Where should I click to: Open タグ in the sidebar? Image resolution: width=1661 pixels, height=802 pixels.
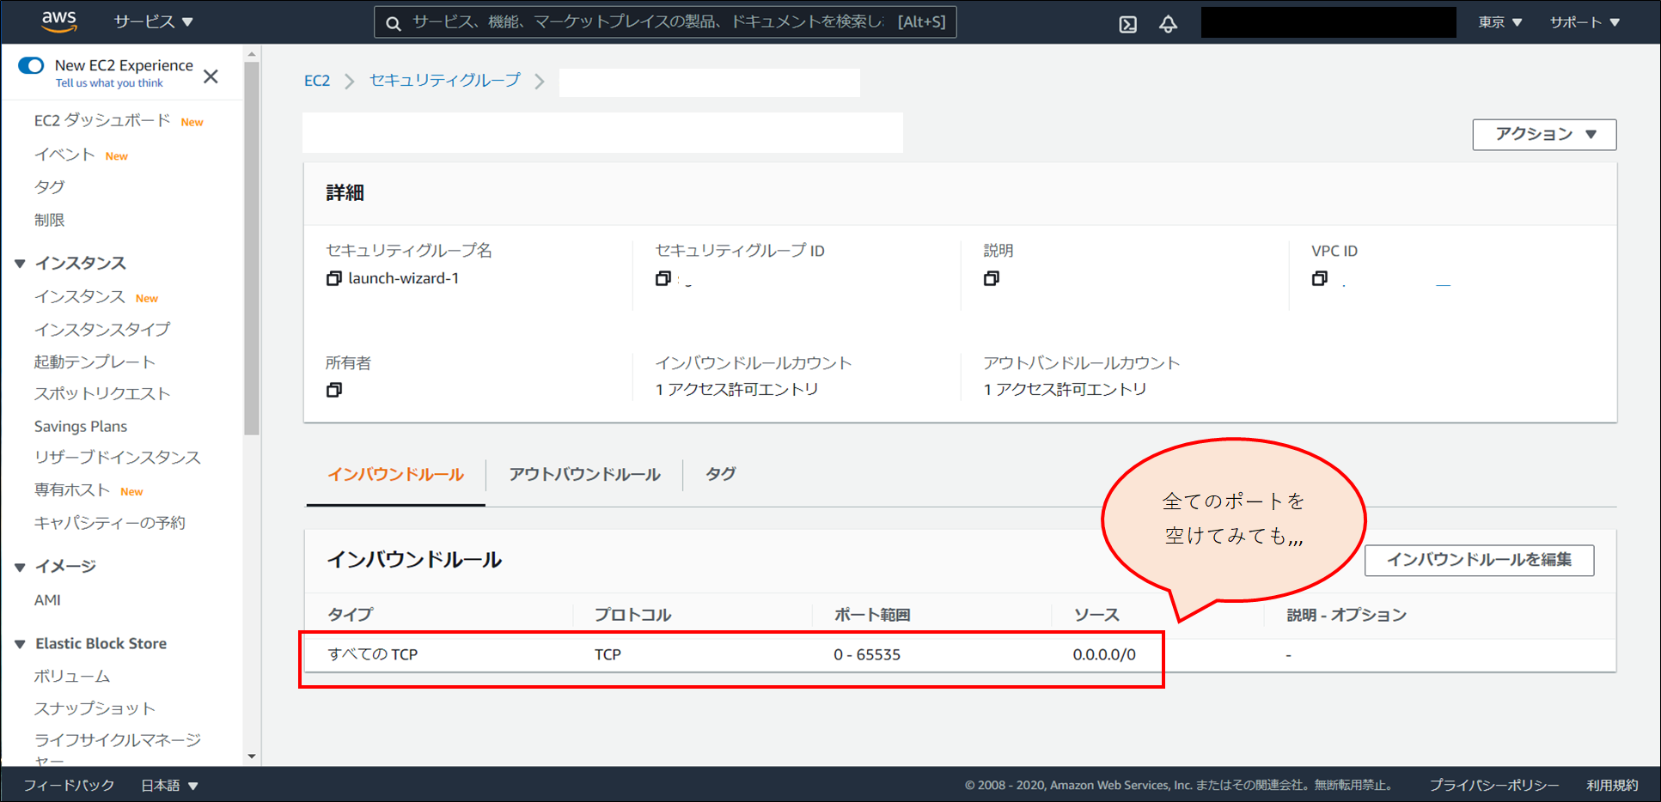tap(49, 187)
